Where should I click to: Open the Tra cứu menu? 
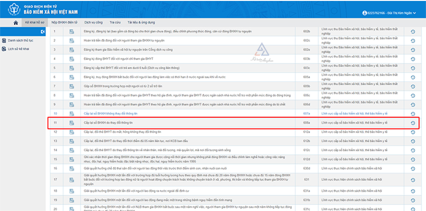click(x=115, y=22)
